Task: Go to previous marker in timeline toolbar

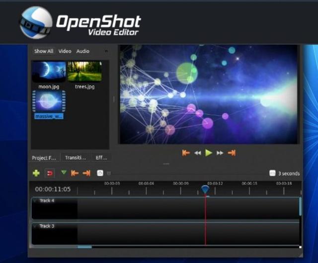Action: (x=75, y=173)
